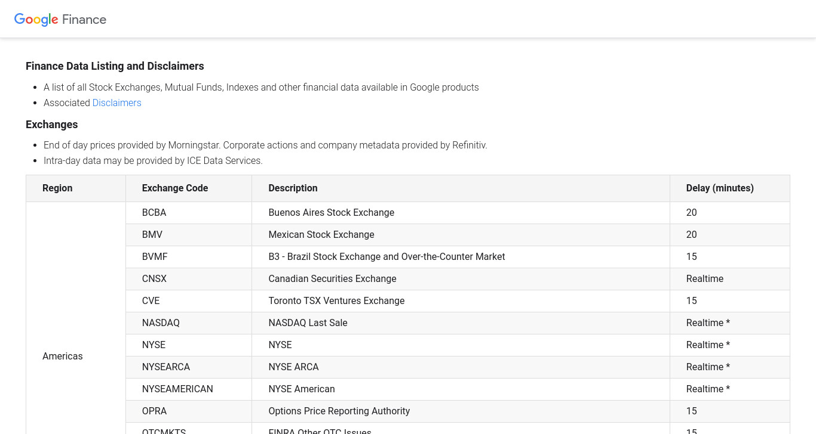Select the 'Exchanges' section heading
The image size is (816, 434).
pos(52,125)
